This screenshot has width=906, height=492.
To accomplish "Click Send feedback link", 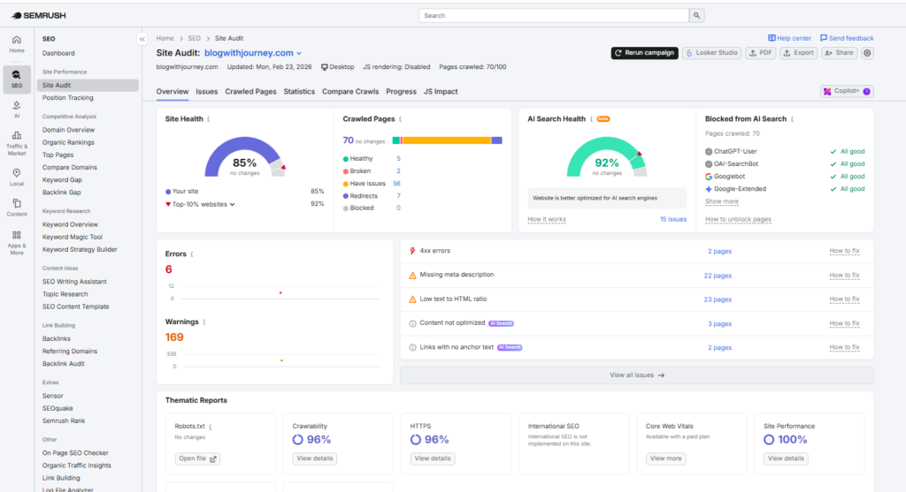I will [x=847, y=38].
